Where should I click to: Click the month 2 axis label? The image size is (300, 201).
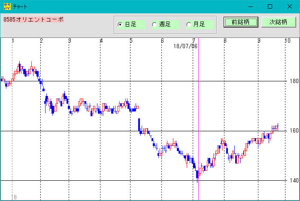point(41,40)
